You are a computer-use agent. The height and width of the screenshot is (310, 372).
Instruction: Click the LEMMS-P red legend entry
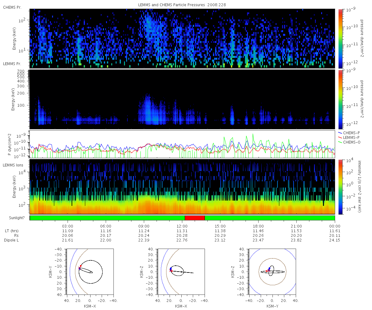[349, 137]
